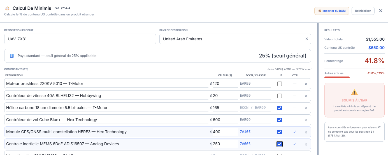Uncheck US for Contrôleur de vol Cube Blue+
388x155 pixels.
point(280,120)
